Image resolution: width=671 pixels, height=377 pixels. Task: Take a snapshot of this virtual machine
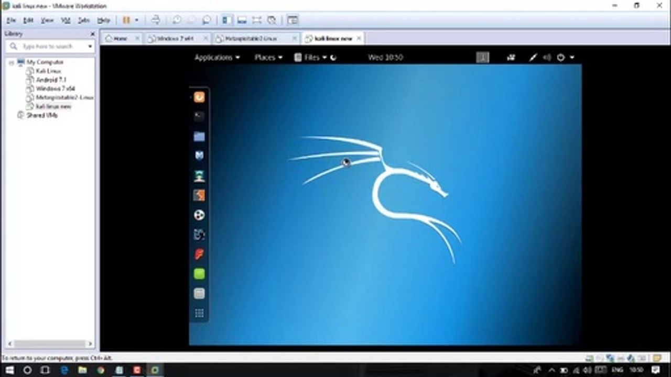tap(177, 20)
